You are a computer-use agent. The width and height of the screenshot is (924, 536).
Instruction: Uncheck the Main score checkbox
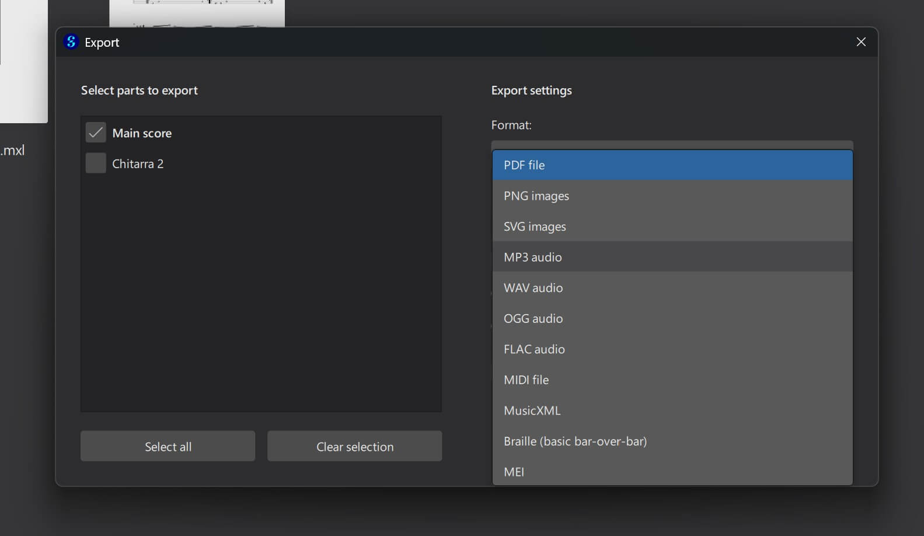(x=96, y=133)
